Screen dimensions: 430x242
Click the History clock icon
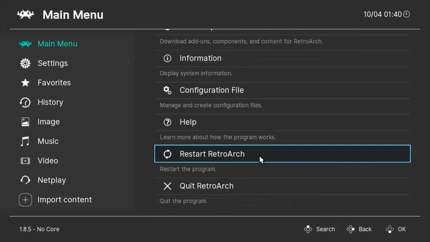pyautogui.click(x=25, y=102)
